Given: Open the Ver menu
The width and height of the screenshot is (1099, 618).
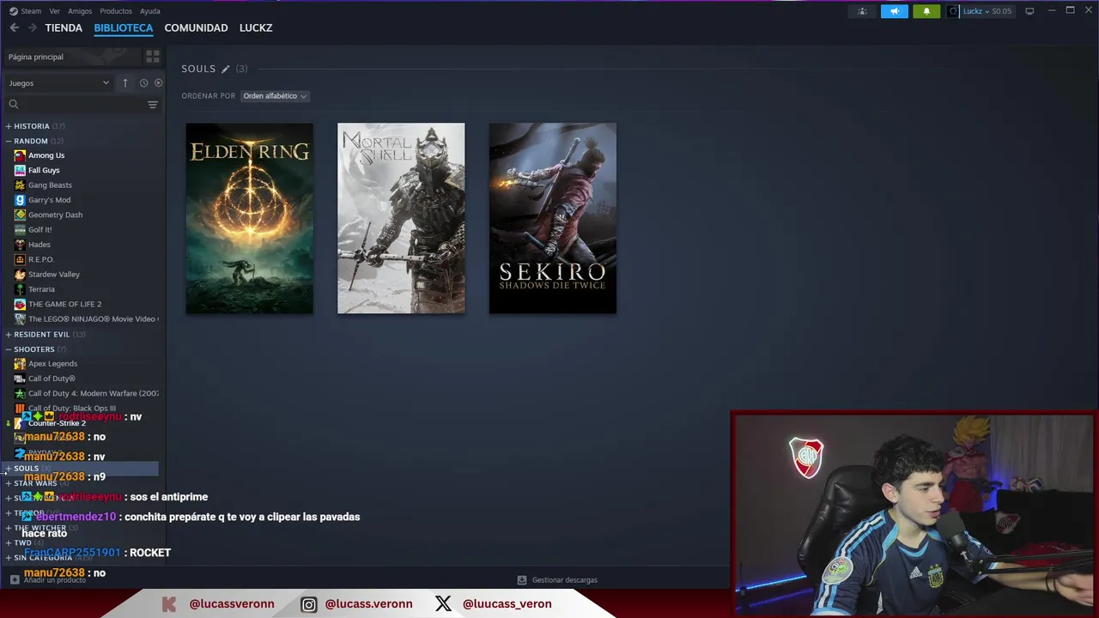Looking at the screenshot, I should (55, 11).
